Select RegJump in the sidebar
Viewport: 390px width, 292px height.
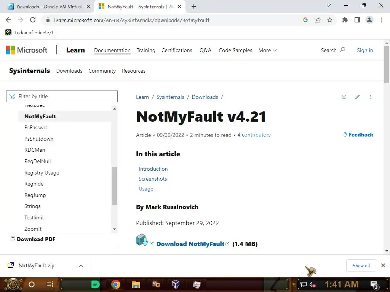point(35,195)
